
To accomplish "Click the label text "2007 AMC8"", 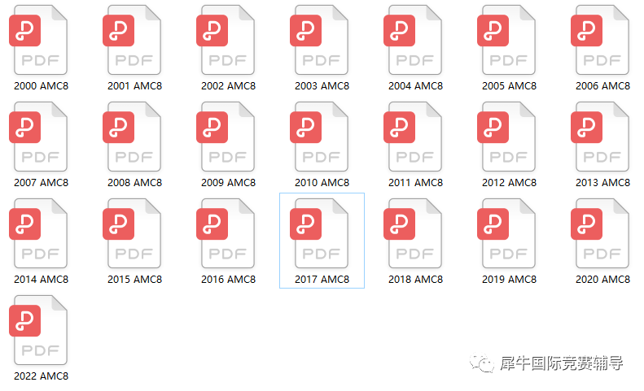I will 41,183.
